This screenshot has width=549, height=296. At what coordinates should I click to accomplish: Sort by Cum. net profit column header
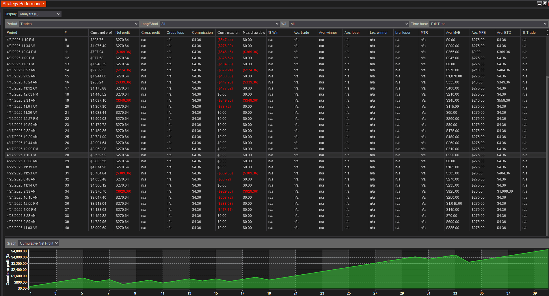[101, 33]
